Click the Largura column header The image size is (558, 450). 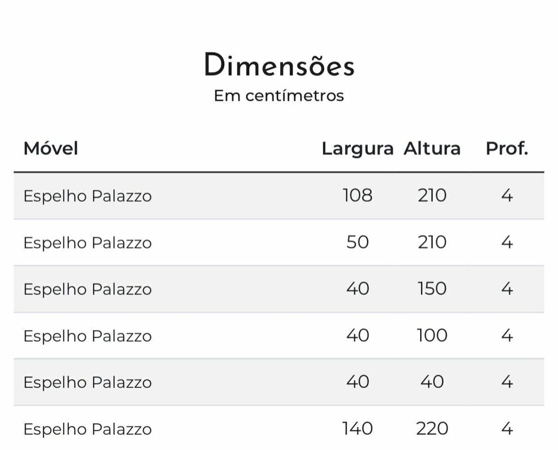pyautogui.click(x=357, y=149)
